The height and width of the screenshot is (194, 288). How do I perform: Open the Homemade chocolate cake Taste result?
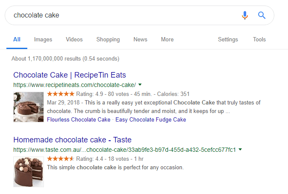click(72, 140)
